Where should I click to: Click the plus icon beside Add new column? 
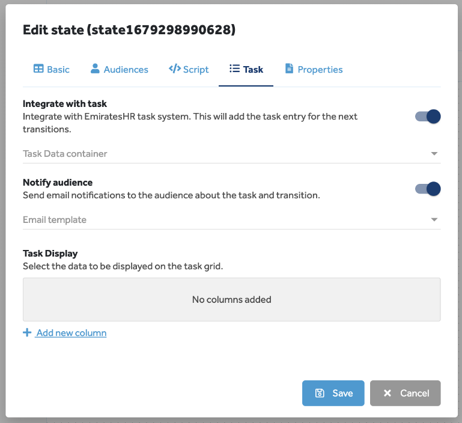pyautogui.click(x=27, y=332)
